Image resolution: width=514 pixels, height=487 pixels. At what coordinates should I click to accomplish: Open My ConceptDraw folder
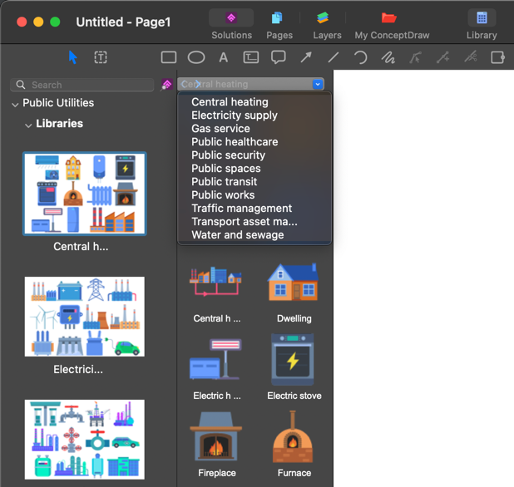click(x=392, y=25)
